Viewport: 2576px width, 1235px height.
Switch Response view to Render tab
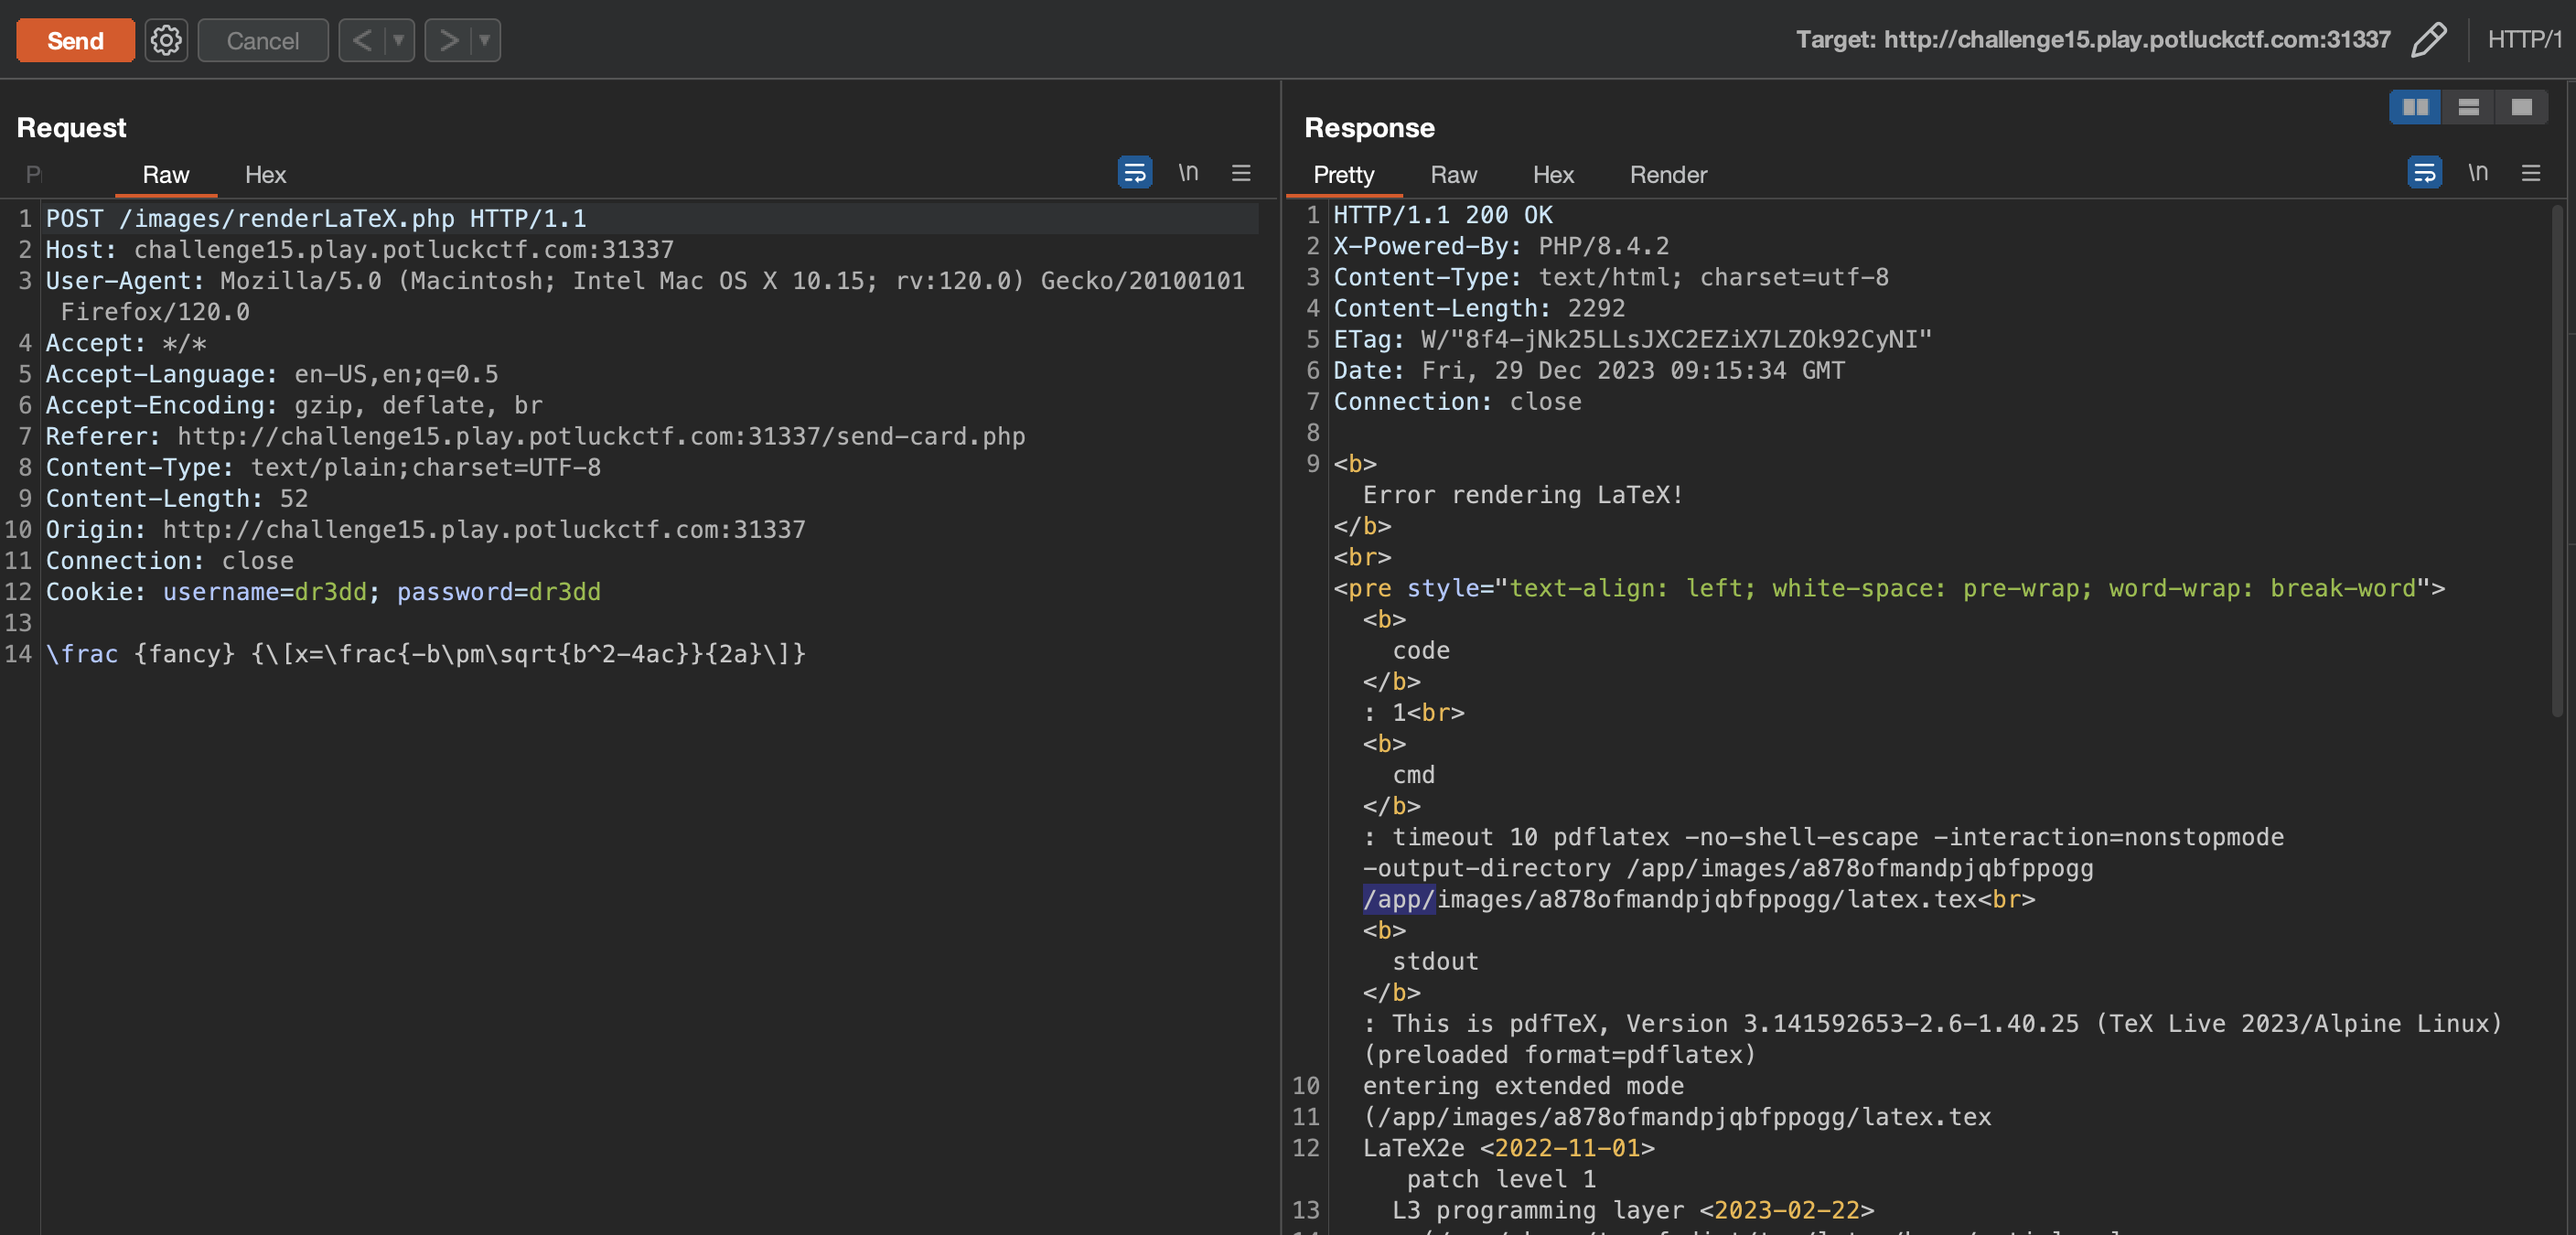point(1667,175)
